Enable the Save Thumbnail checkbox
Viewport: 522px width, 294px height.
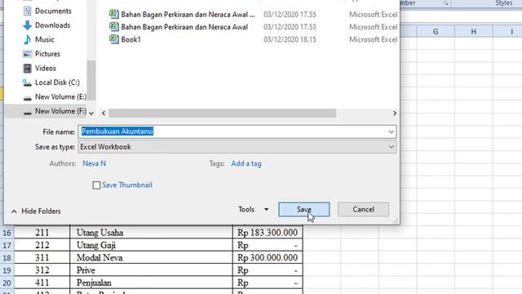pos(96,185)
